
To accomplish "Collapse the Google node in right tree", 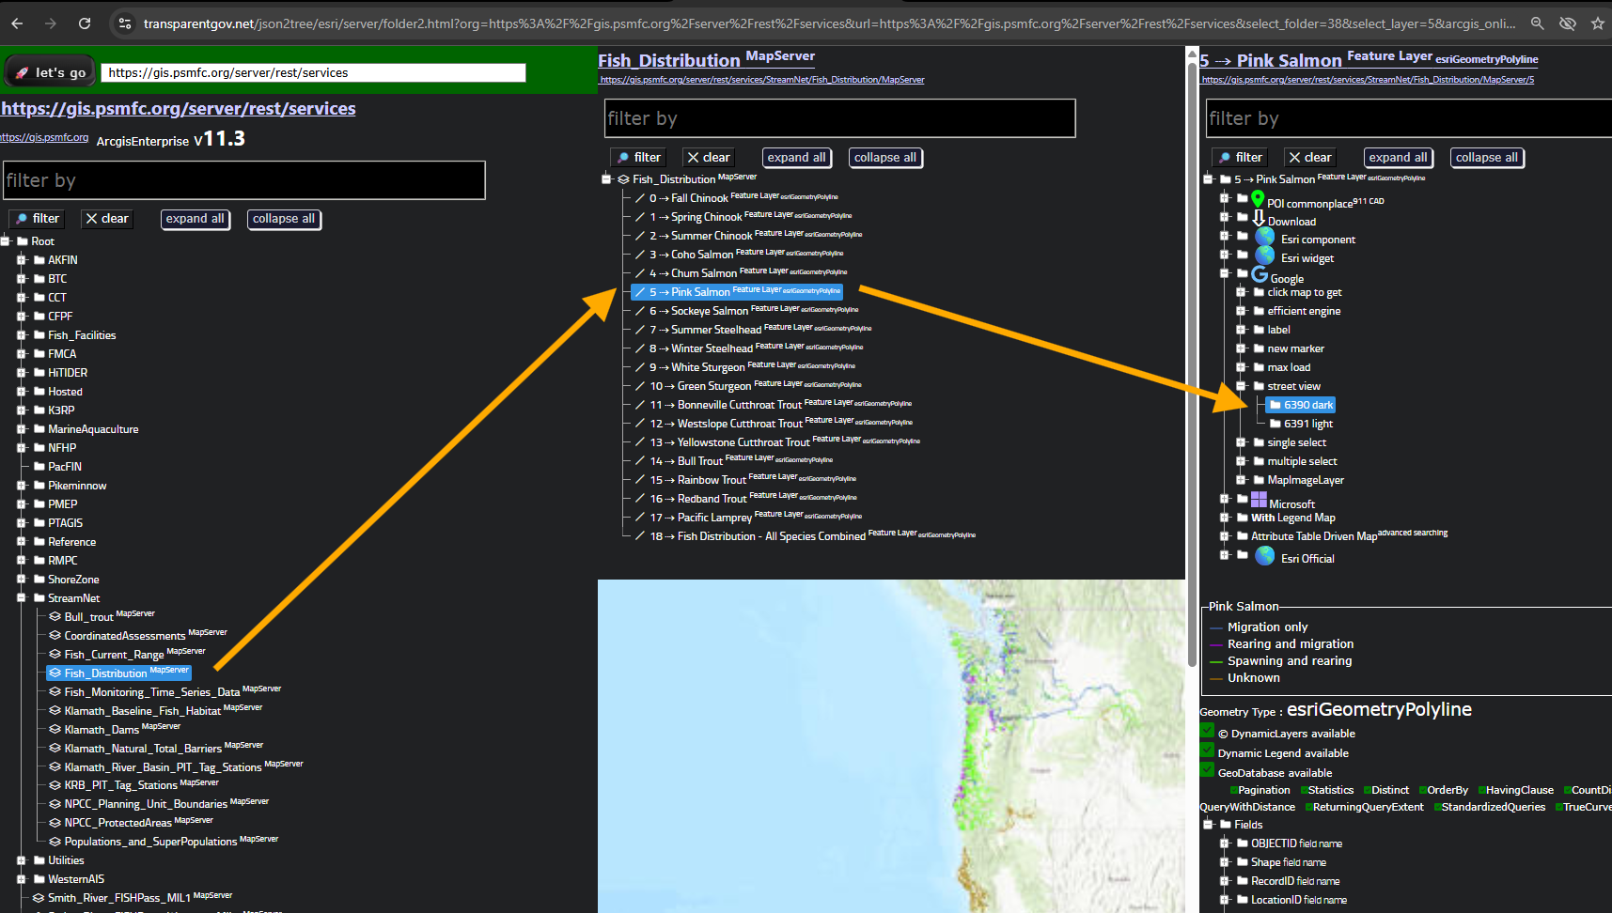I will coord(1224,273).
